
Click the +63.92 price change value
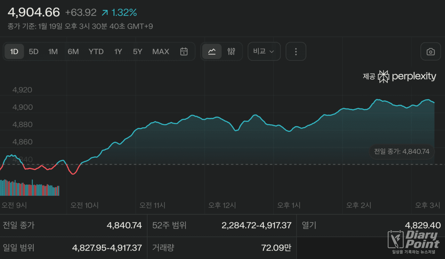coord(81,13)
